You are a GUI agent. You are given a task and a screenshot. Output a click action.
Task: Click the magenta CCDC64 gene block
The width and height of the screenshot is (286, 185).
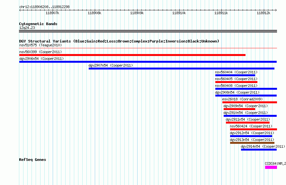(271, 167)
